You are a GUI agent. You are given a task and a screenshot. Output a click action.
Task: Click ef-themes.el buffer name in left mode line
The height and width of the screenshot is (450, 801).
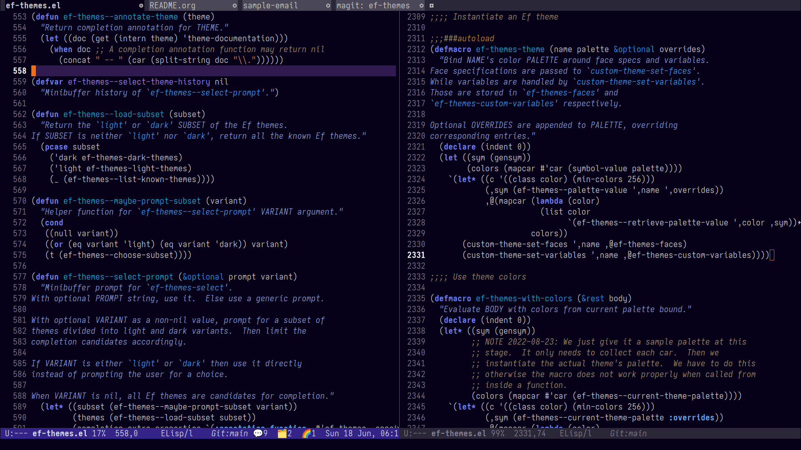(x=60, y=433)
